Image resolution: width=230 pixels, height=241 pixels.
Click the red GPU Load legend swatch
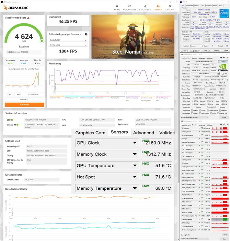[x=103, y=96]
